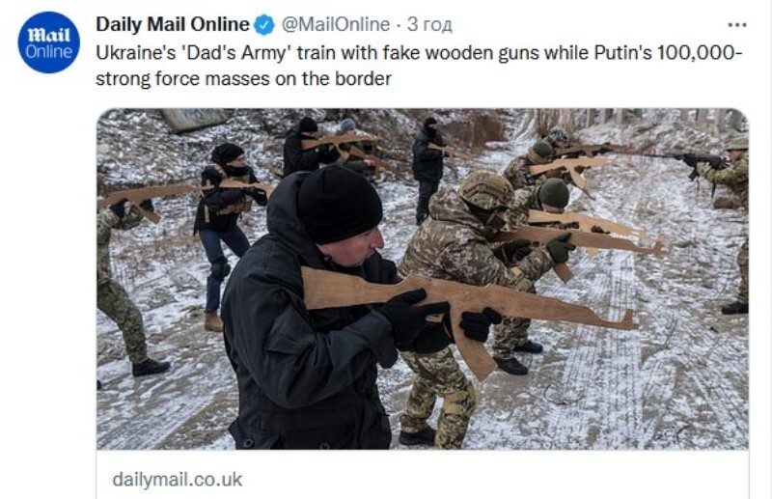Click the Mail Online profile avatar
The image size is (772, 499).
[x=48, y=42]
